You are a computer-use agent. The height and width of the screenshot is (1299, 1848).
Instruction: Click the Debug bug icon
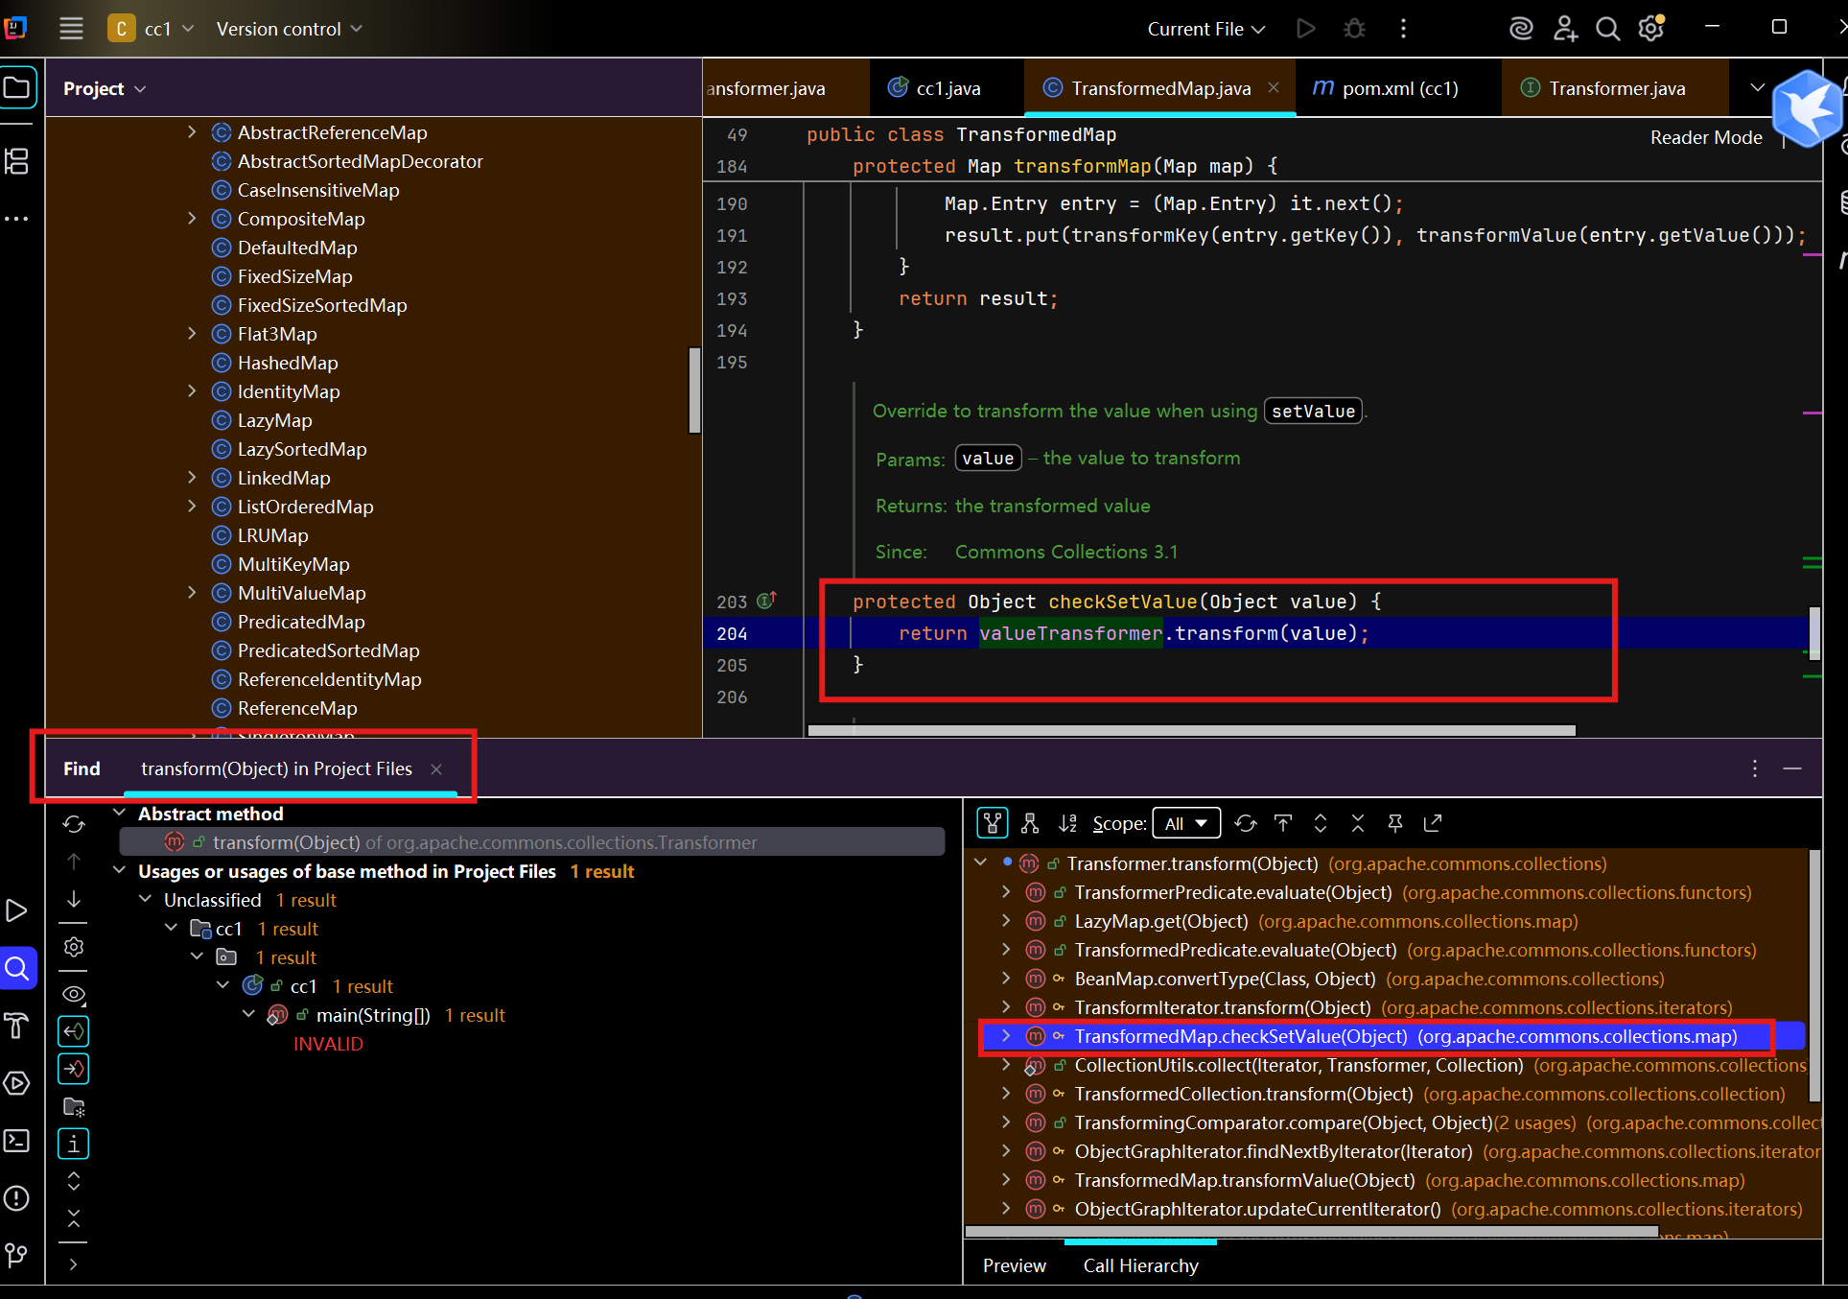pyautogui.click(x=1354, y=29)
